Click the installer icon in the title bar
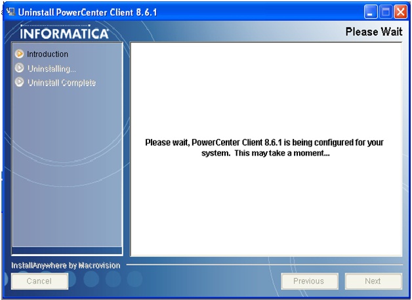Screen dimensions: 412x300 (10, 12)
